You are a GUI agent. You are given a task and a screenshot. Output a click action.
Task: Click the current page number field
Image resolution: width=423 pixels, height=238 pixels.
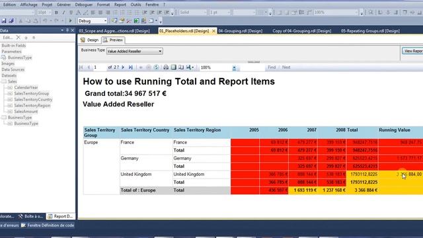pos(99,67)
